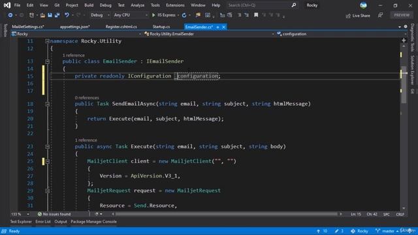Pin the EmailSender.cs tab

click(x=217, y=27)
